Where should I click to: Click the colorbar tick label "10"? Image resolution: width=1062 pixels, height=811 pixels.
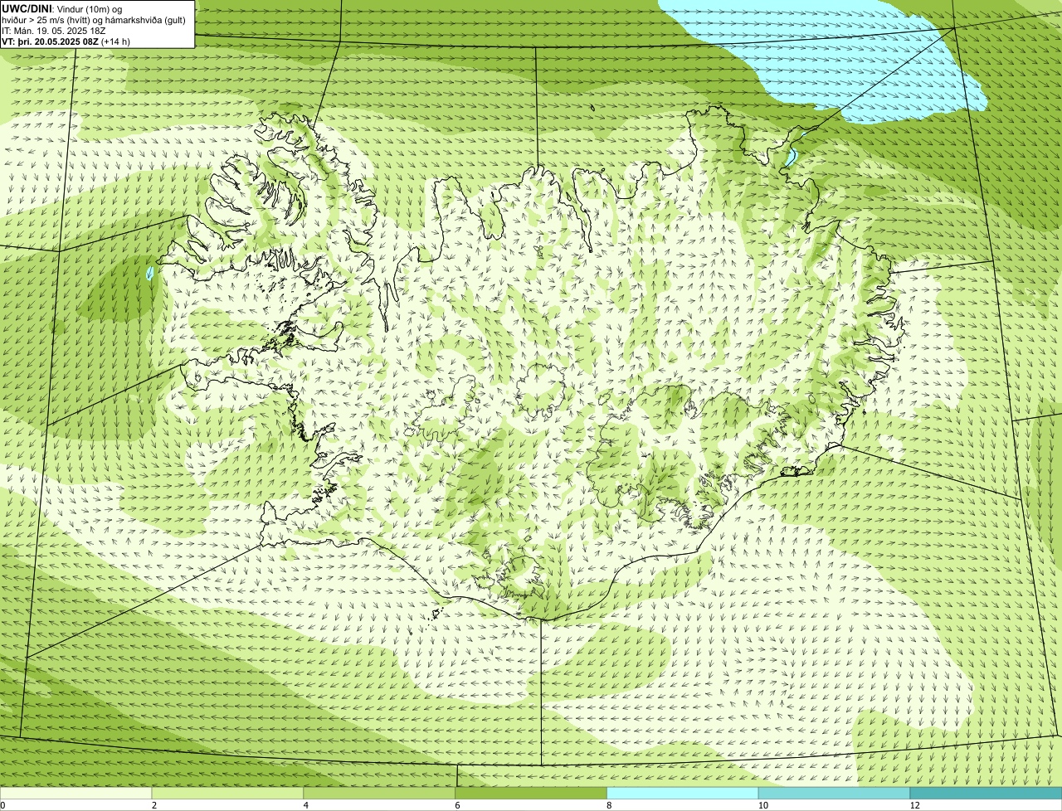coord(762,805)
